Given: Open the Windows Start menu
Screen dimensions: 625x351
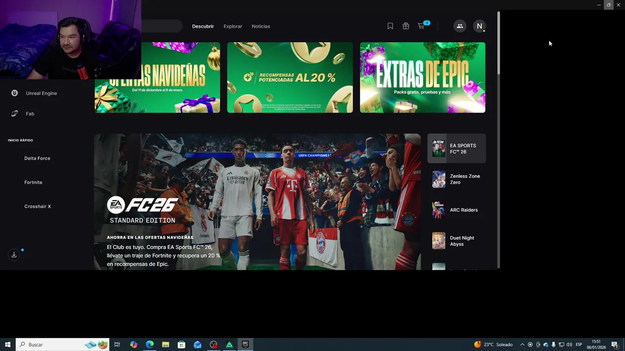Looking at the screenshot, I should click(7, 345).
